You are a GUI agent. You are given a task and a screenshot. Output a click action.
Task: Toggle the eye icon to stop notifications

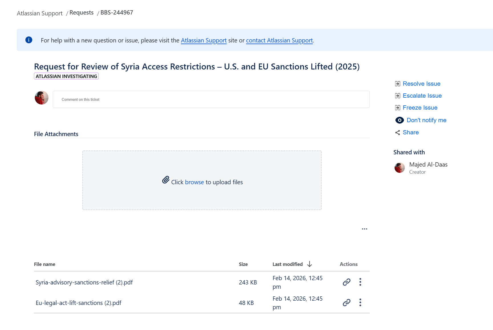click(399, 120)
